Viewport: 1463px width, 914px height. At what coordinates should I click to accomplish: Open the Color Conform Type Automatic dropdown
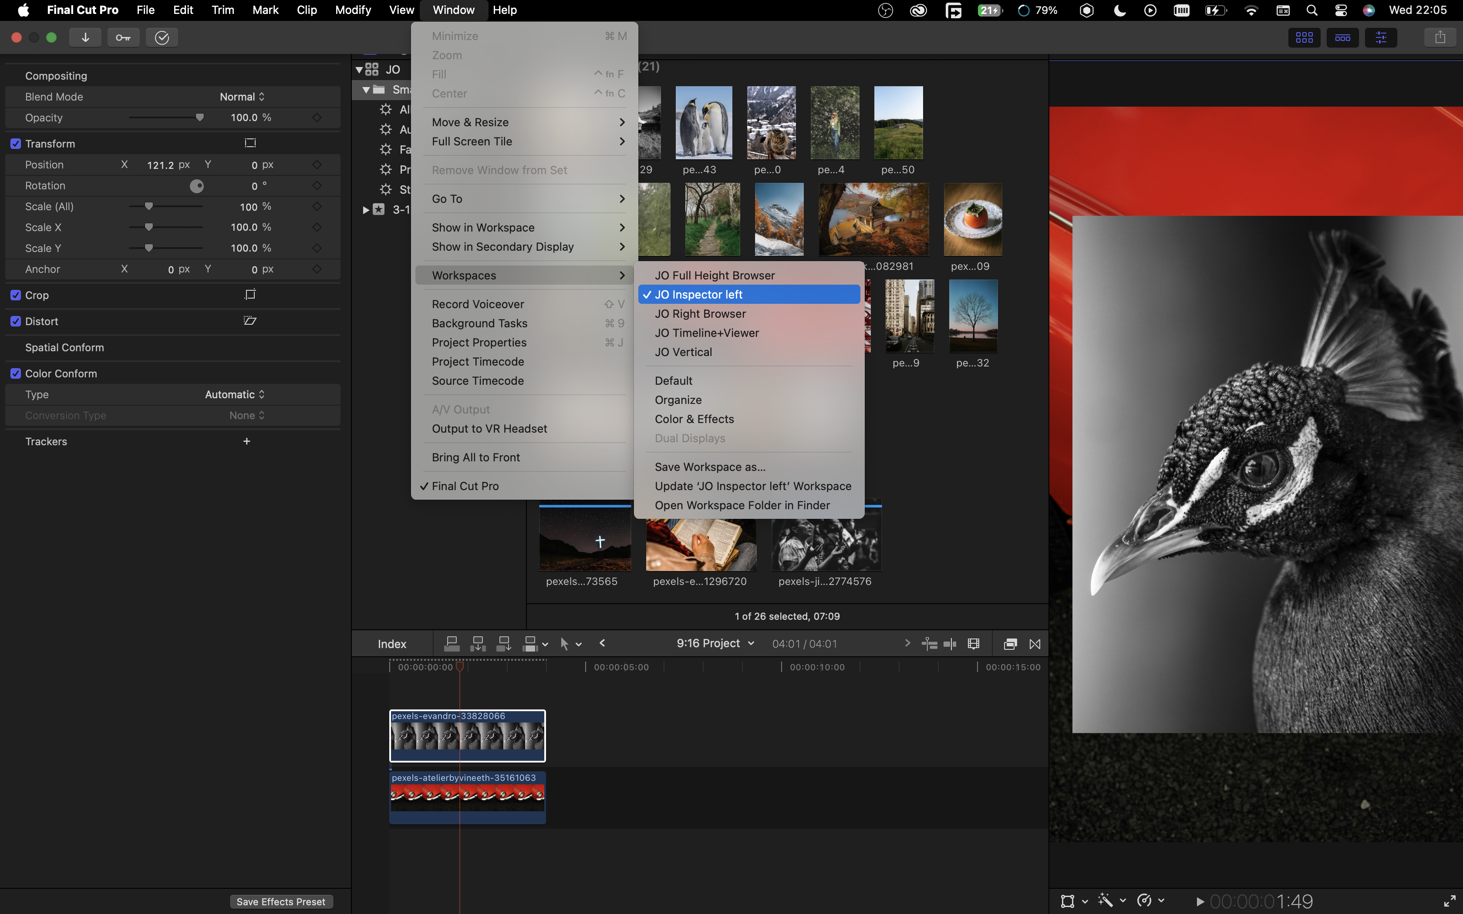pos(235,395)
